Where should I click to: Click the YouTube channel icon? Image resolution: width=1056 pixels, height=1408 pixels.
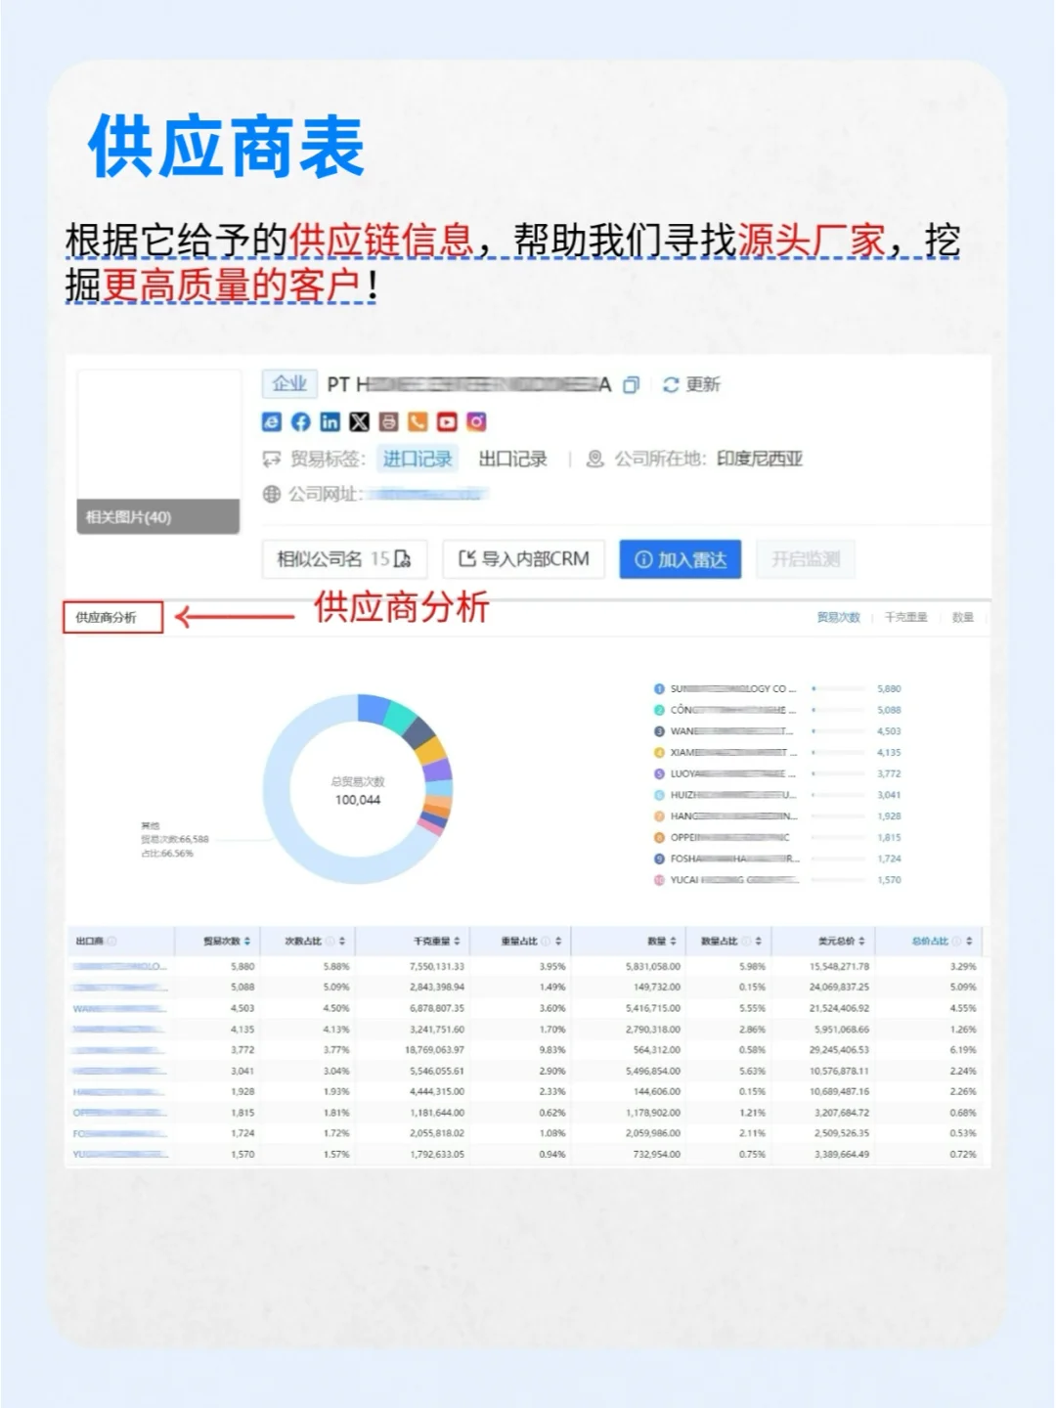[x=448, y=422]
